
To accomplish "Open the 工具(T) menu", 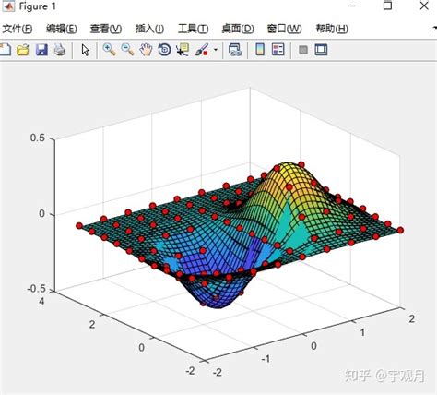I will tap(194, 29).
